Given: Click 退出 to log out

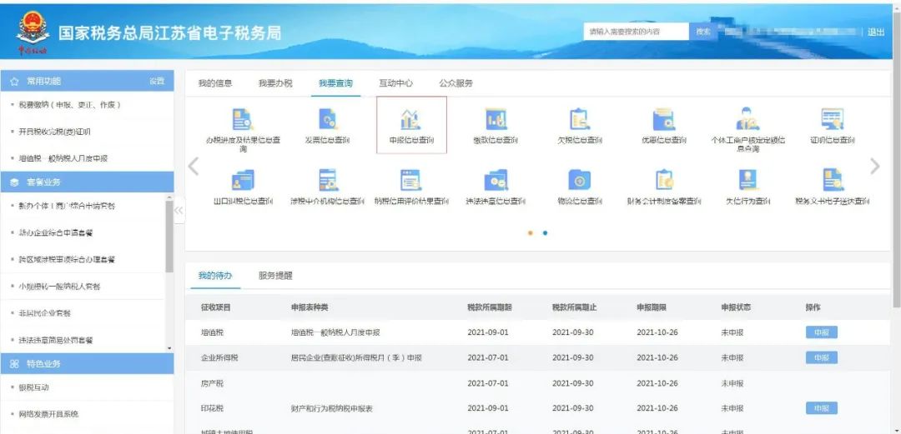Looking at the screenshot, I should click(x=876, y=32).
